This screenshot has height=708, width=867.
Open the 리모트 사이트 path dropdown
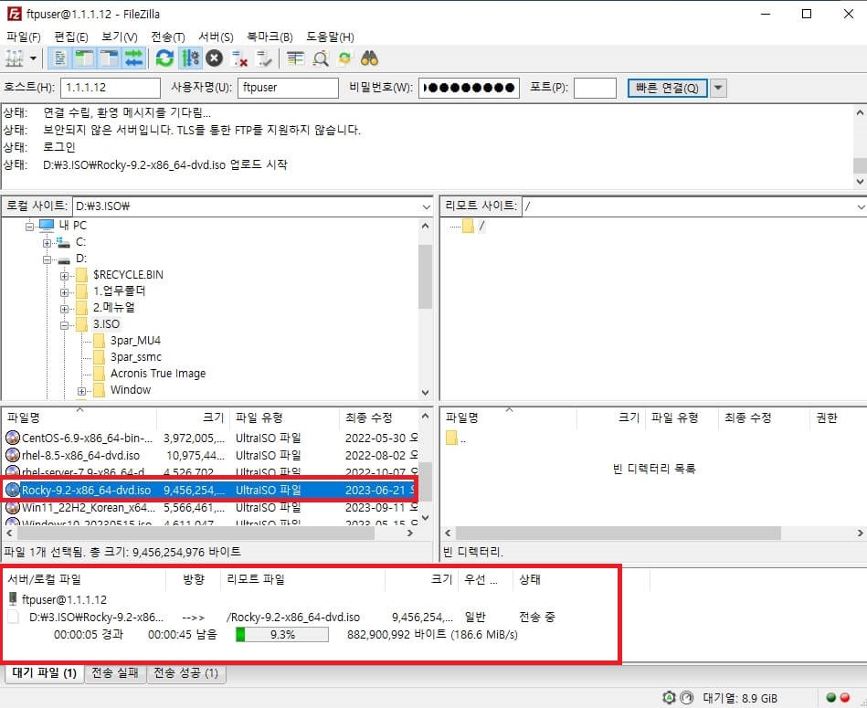[861, 206]
